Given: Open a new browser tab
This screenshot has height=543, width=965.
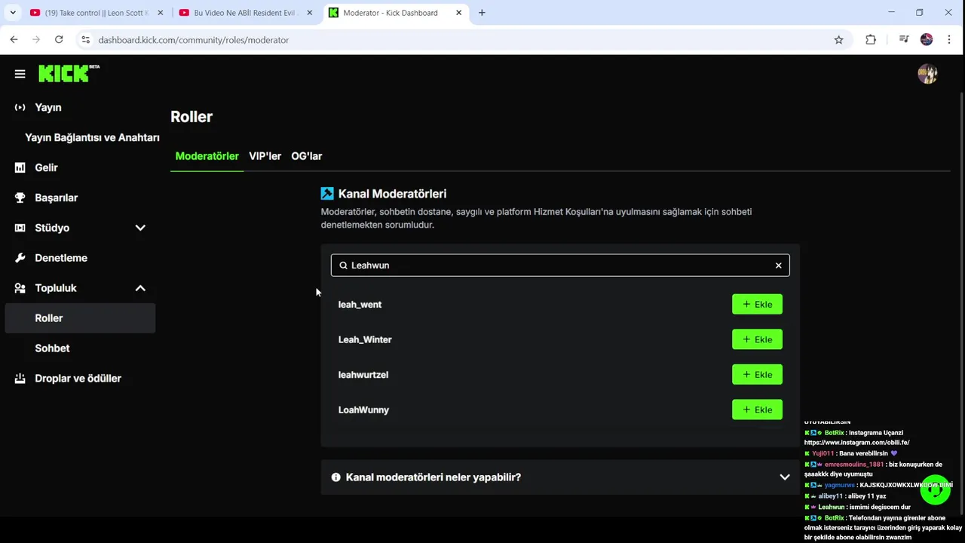Looking at the screenshot, I should (x=482, y=13).
